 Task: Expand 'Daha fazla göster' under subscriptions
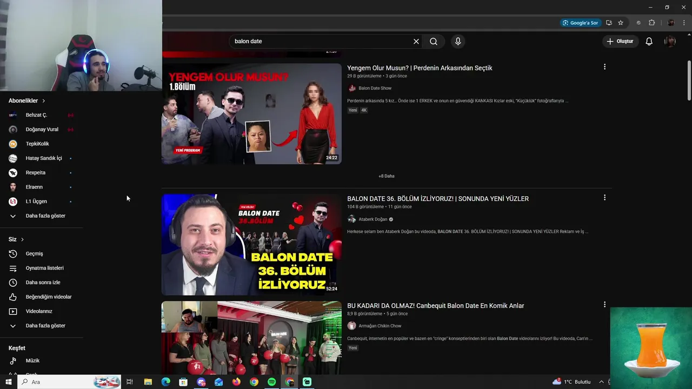[42, 216]
